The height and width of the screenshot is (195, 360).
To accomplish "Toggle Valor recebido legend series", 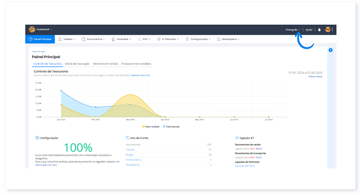I will 151,127.
